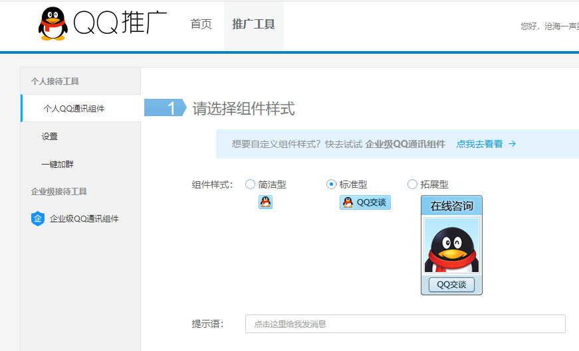
Task: Click the user greeting 您好 in header
Action: (x=550, y=26)
